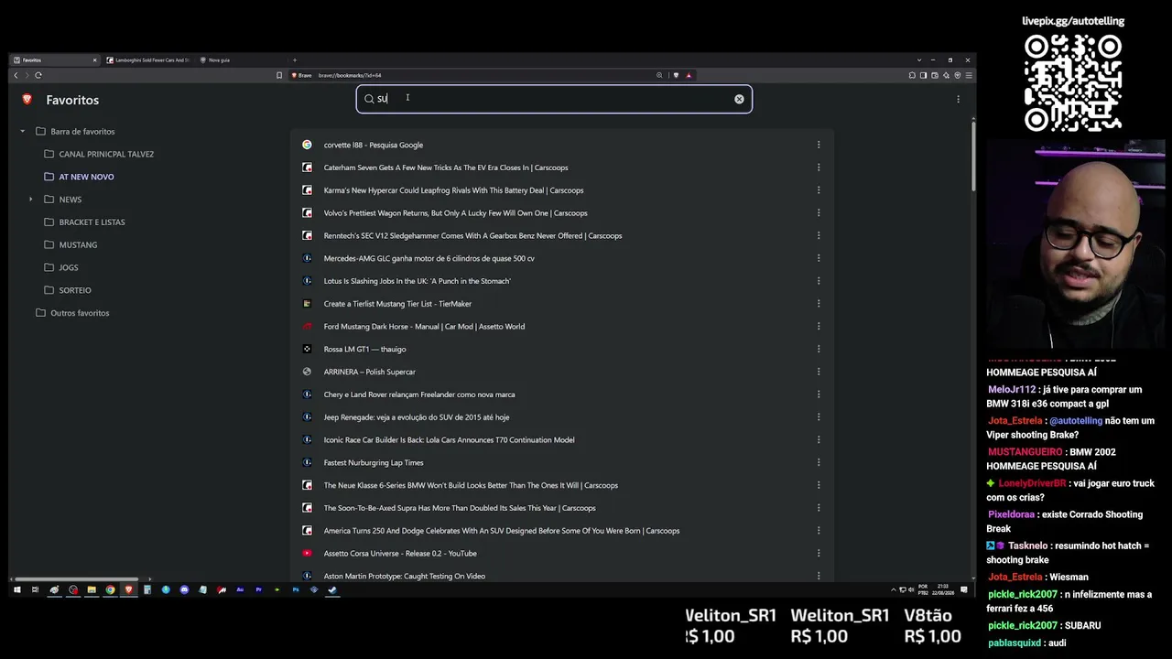1172x659 pixels.
Task: Open Google Chrome from the taskbar
Action: coord(110,589)
